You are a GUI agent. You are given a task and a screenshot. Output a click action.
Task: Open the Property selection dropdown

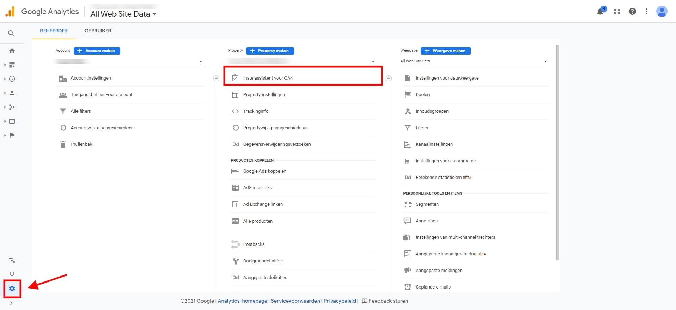tap(302, 62)
